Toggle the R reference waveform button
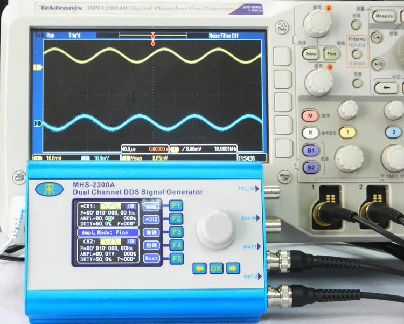Image resolution: width=404 pixels, height=324 pixels. tap(310, 133)
